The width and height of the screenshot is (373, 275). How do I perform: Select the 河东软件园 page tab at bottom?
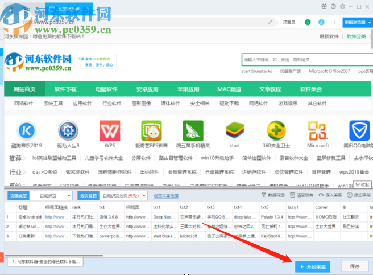(45, 262)
